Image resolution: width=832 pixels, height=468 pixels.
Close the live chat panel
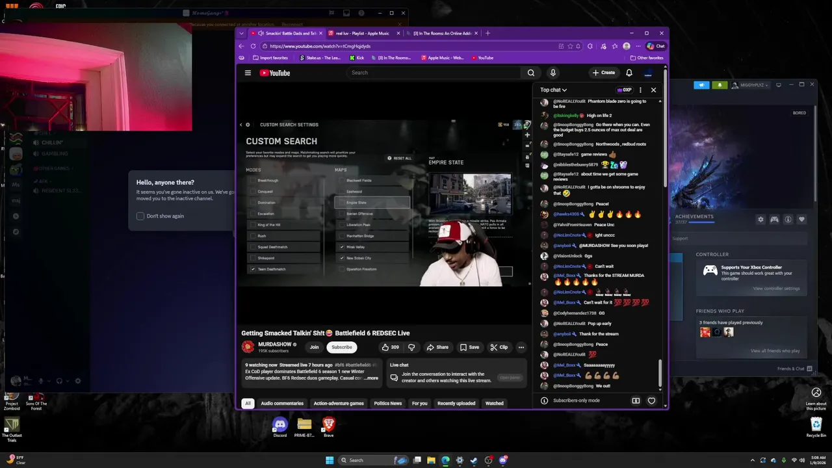653,90
